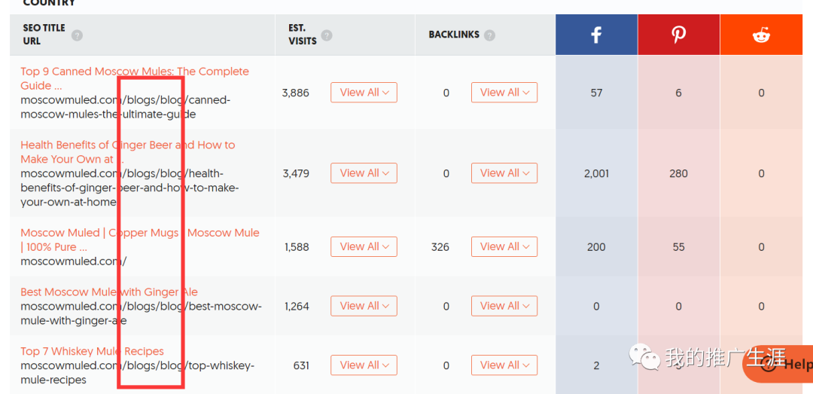Image resolution: width=813 pixels, height=394 pixels.
Task: Click help icon next to SEO Title URL
Action: pyautogui.click(x=77, y=35)
